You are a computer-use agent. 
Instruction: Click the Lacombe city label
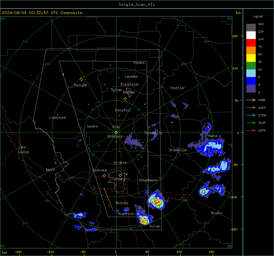click(x=131, y=76)
